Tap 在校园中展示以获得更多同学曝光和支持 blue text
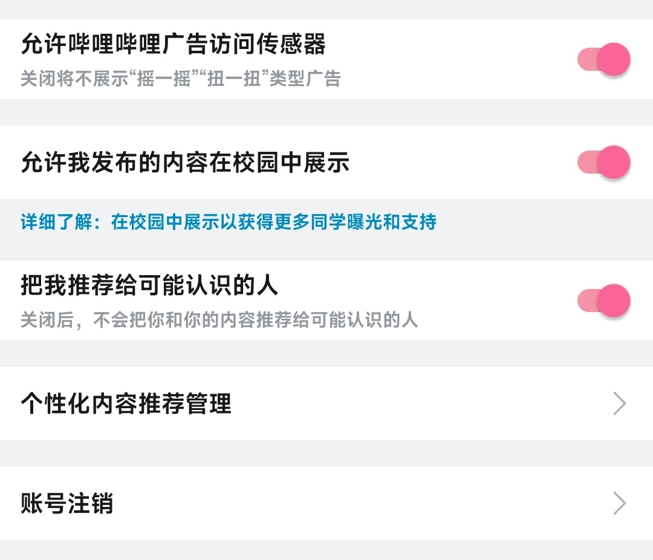Screen dimensions: 653x560 pos(273,222)
